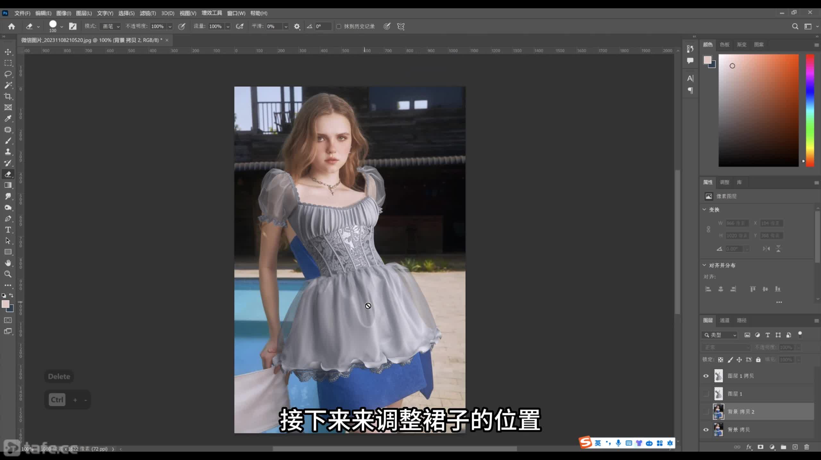Toggle airbrush build-up icon
This screenshot has height=460, width=821.
pyautogui.click(x=240, y=26)
